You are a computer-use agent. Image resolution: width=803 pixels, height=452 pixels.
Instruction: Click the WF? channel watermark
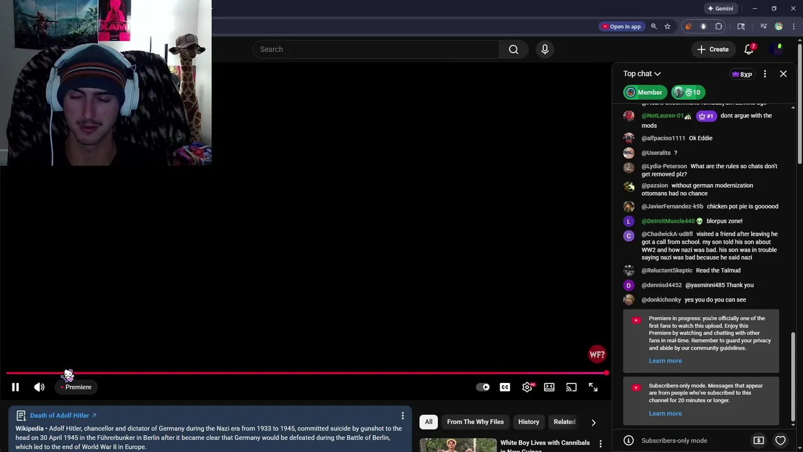(597, 355)
